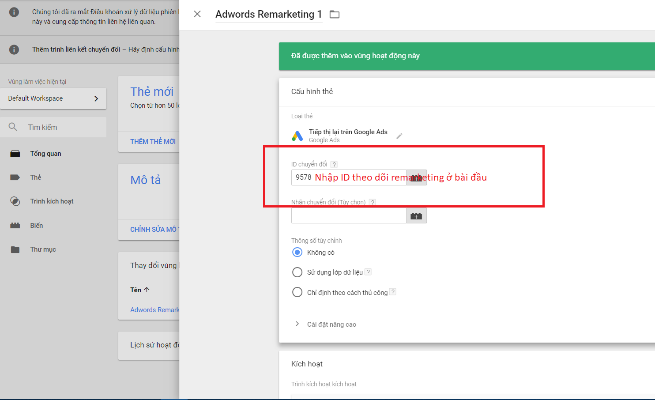Image resolution: width=655 pixels, height=400 pixels.
Task: Select Chỉ định theo cách thủ công option
Action: [x=297, y=292]
